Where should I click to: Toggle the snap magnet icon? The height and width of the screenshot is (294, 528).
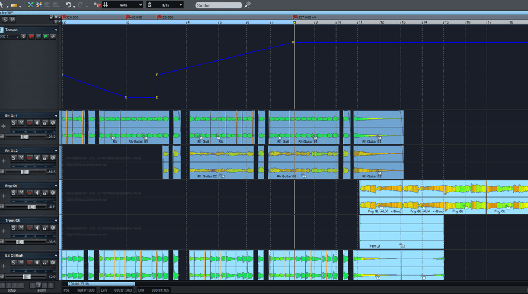97,5
